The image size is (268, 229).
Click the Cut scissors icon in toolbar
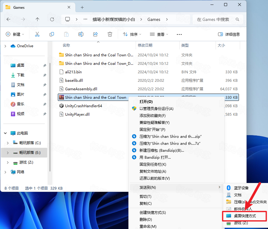(37, 34)
